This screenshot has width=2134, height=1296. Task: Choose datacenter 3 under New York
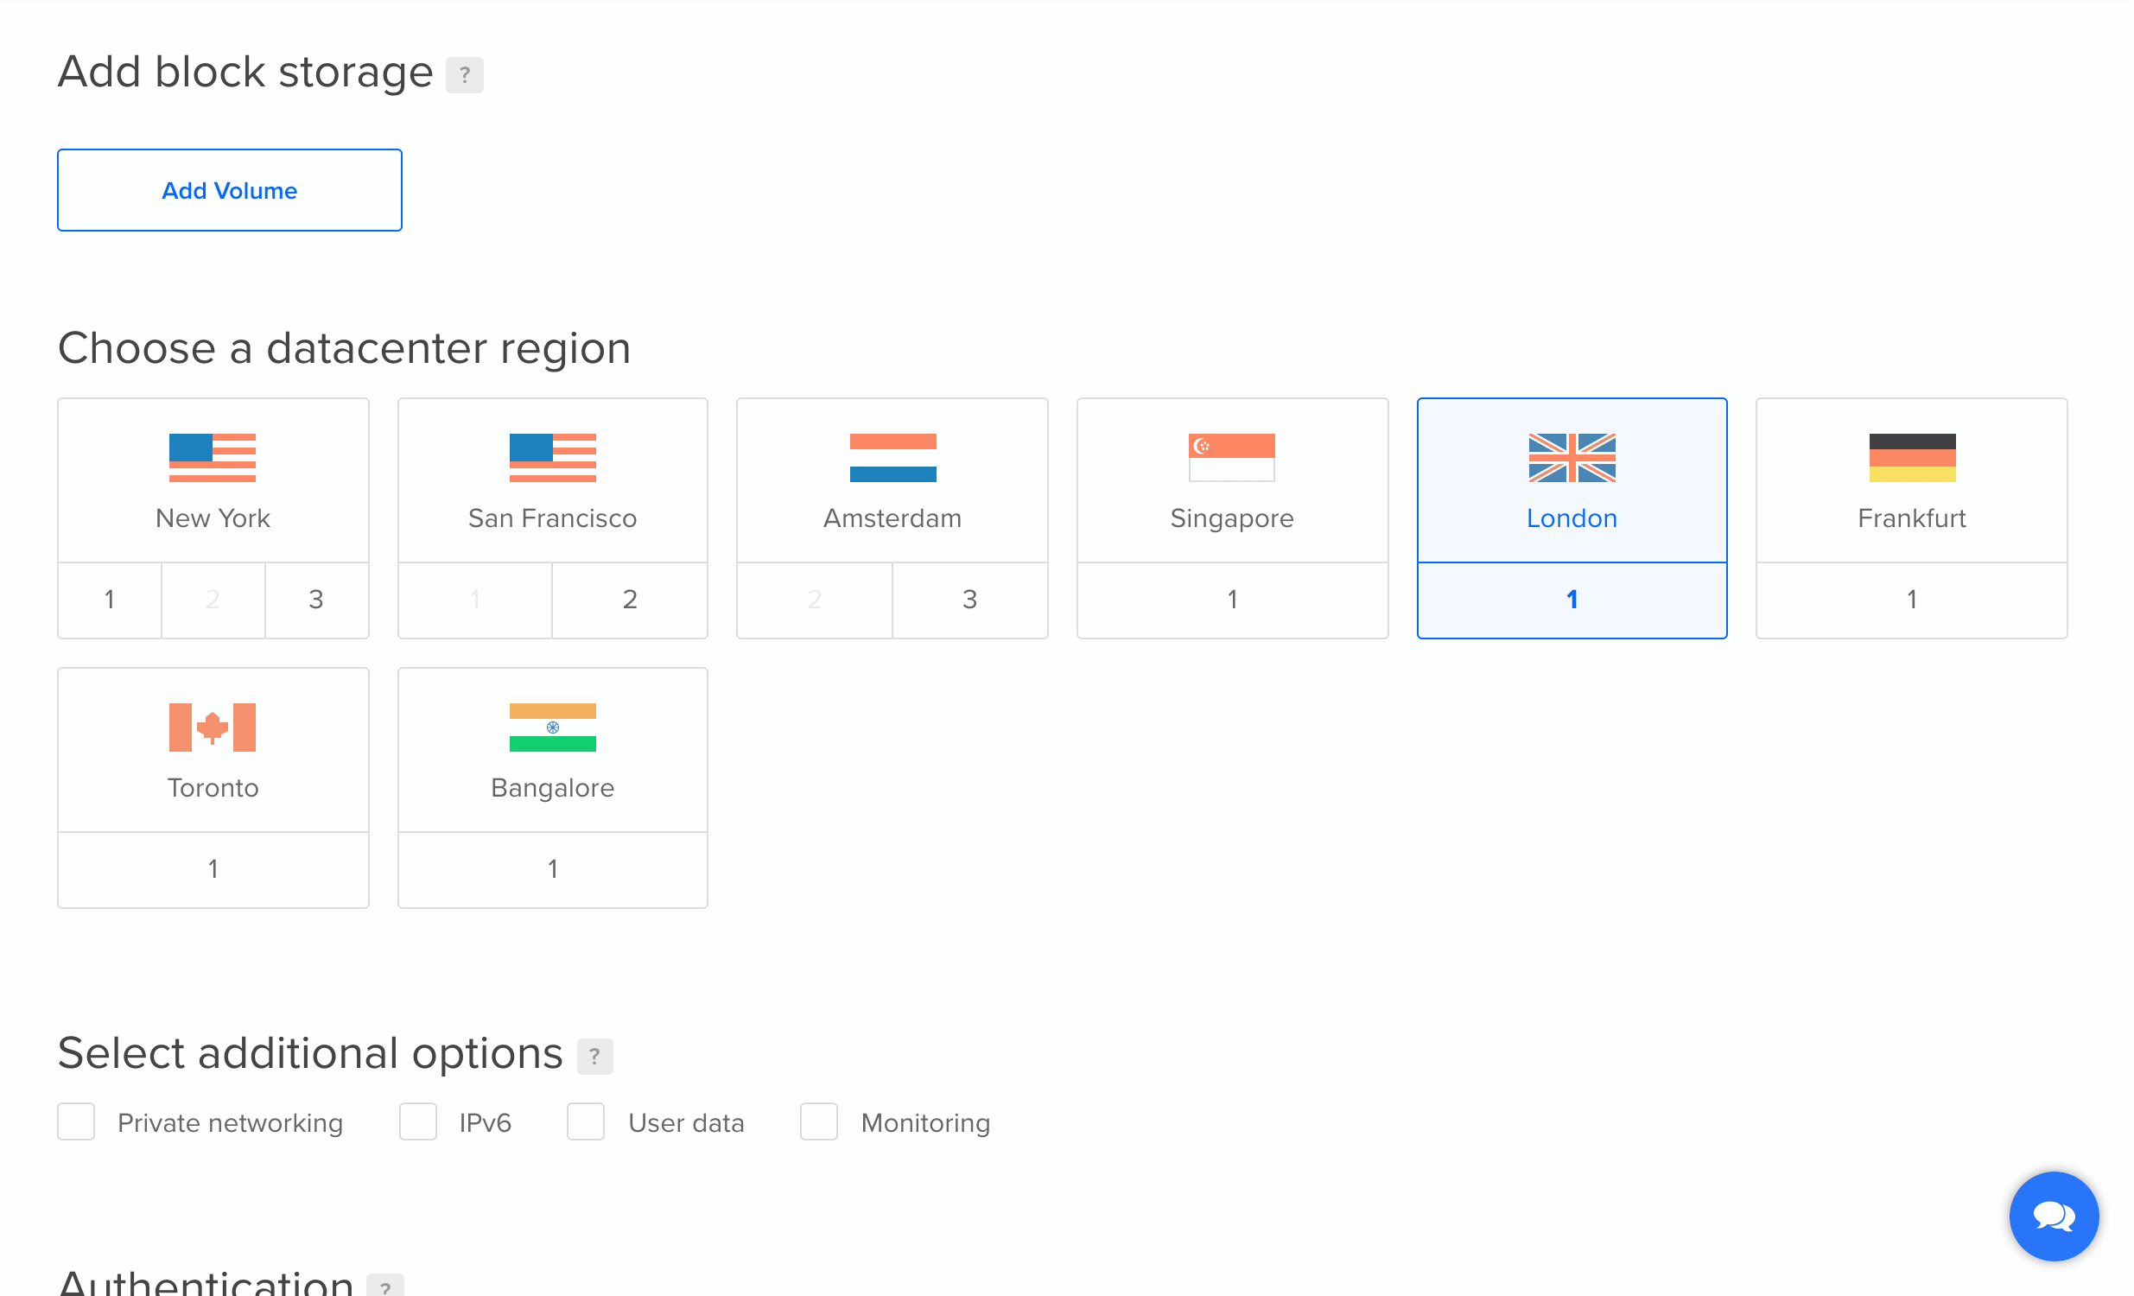tap(316, 599)
